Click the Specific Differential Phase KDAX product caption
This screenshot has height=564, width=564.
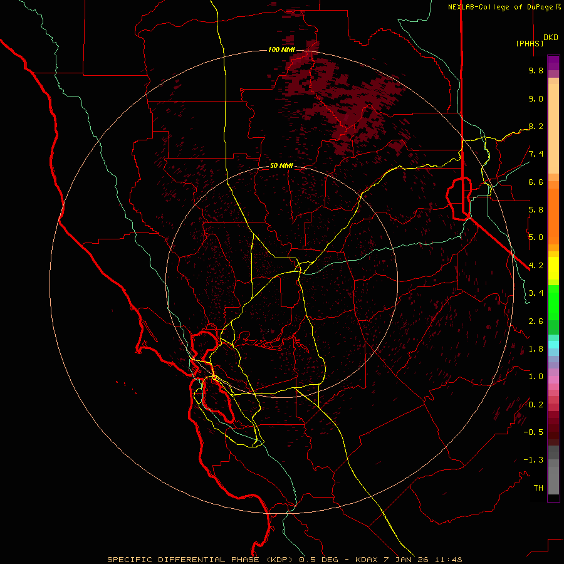[285, 560]
